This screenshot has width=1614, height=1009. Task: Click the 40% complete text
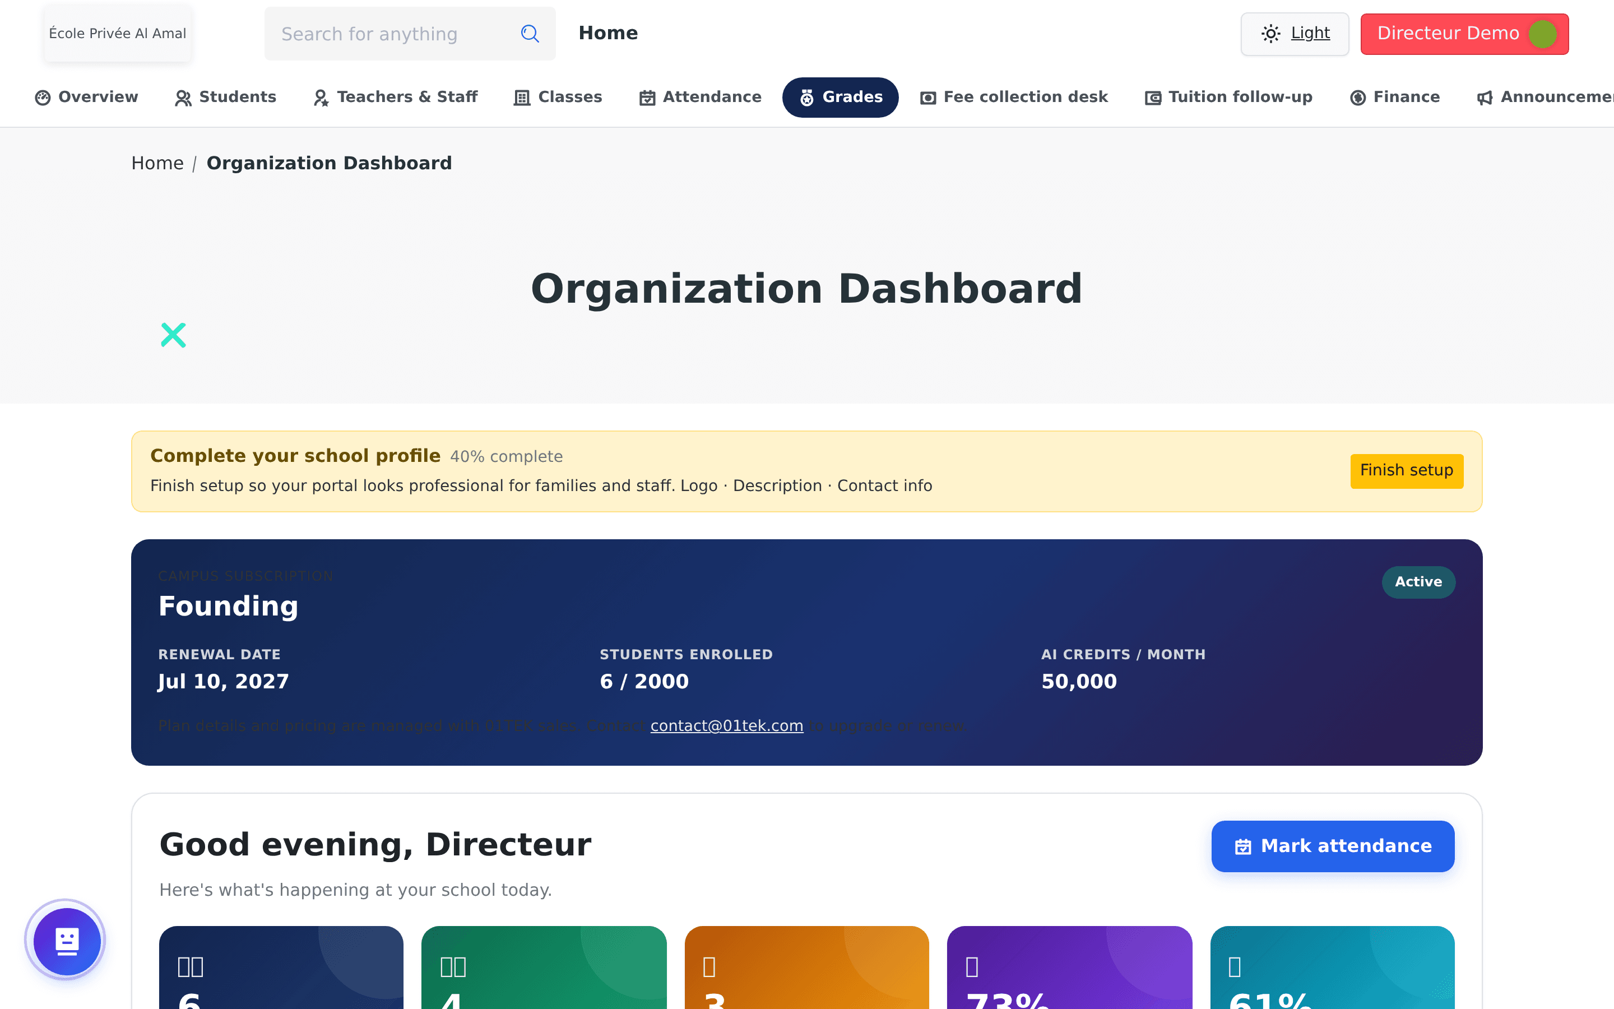tap(506, 456)
